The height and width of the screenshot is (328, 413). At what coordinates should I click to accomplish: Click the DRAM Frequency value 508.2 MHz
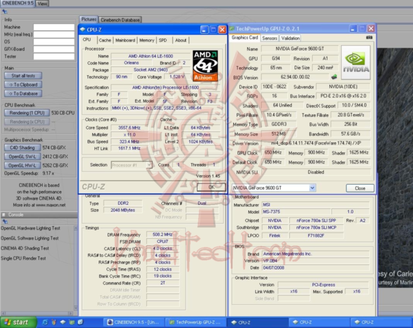click(162, 234)
